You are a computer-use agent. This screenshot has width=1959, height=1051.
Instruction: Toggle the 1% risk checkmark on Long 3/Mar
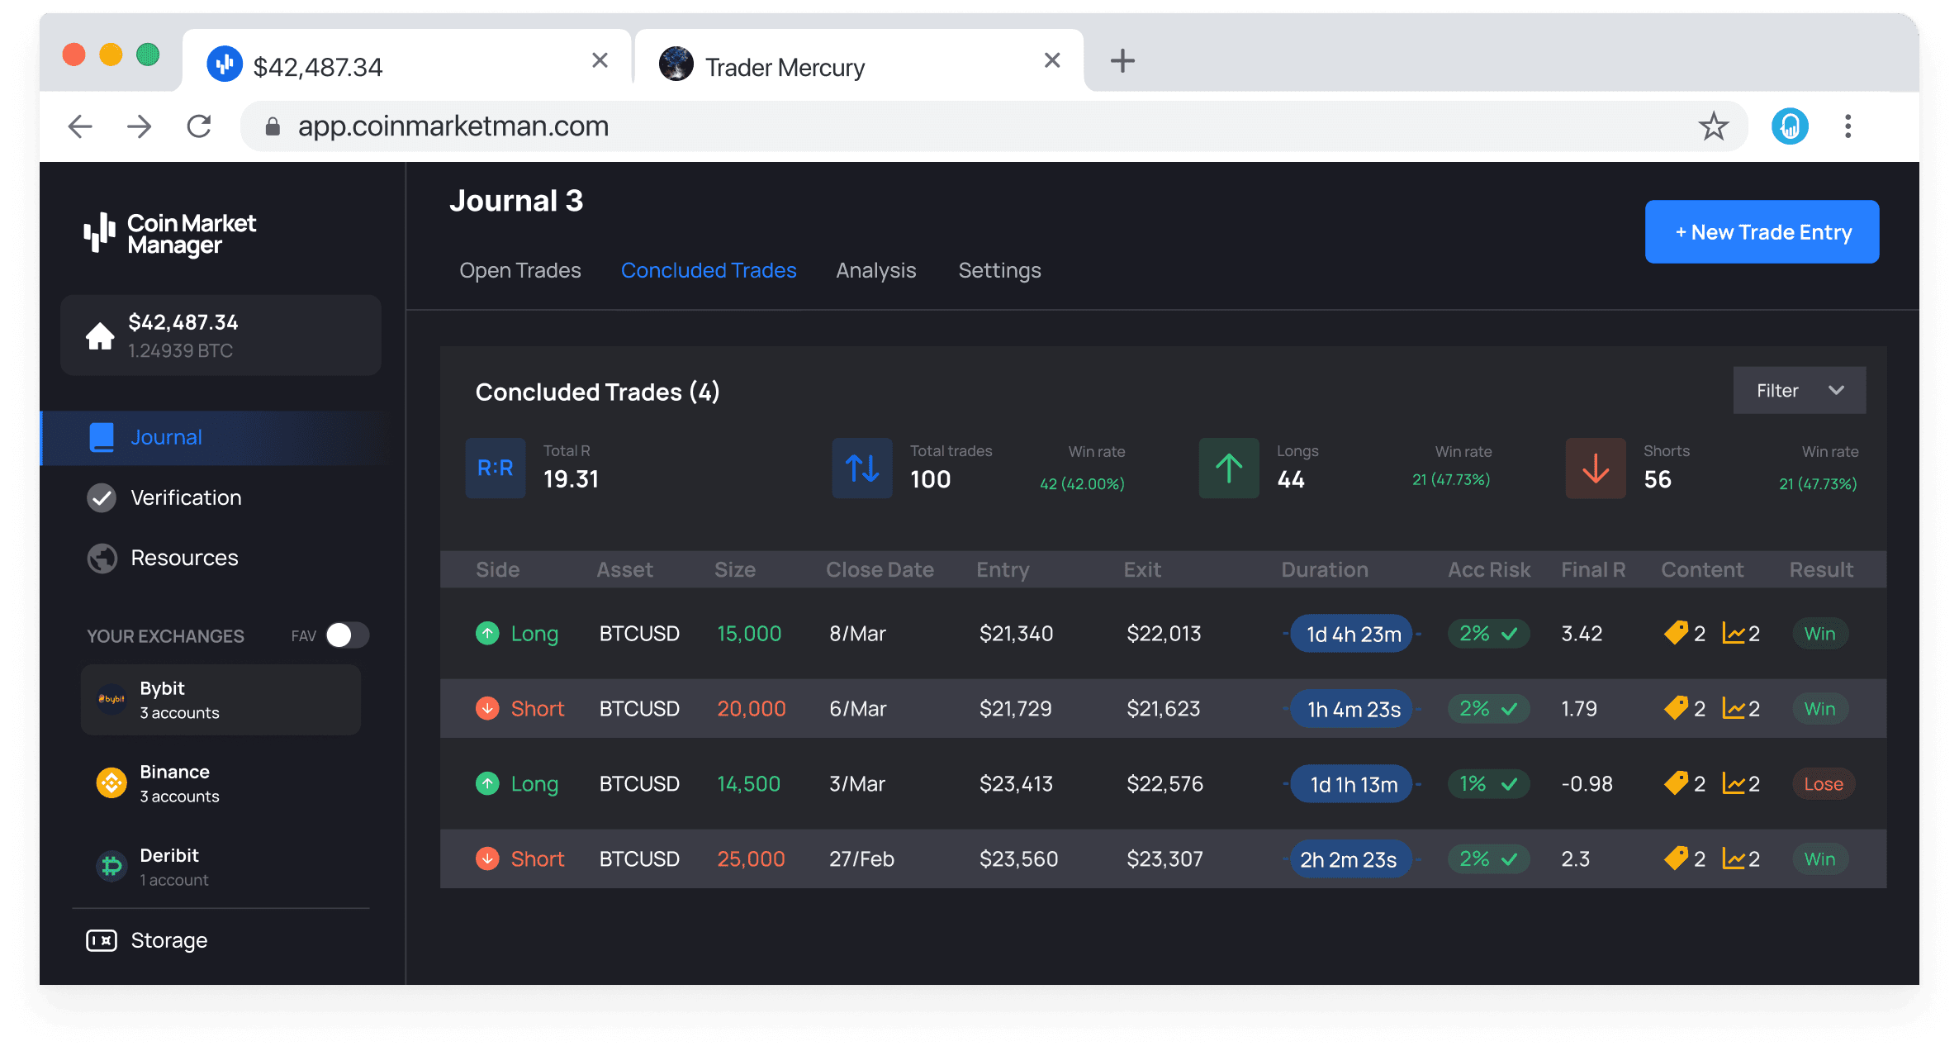[1506, 782]
